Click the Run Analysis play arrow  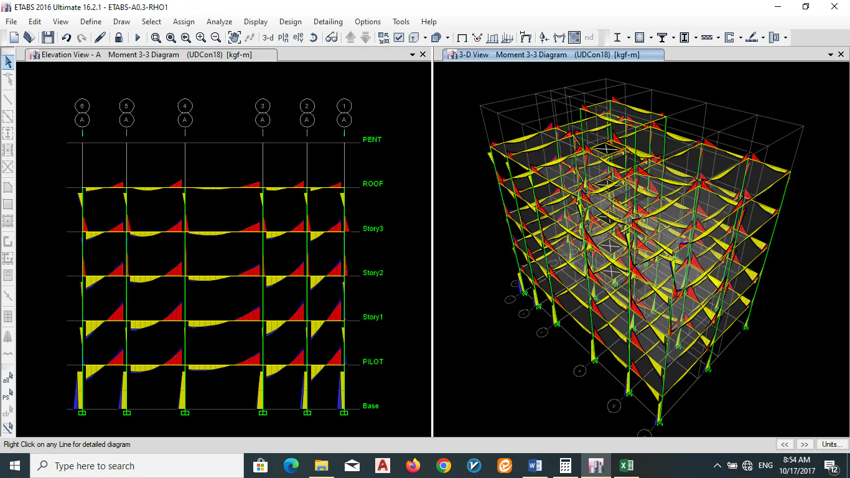tap(138, 37)
